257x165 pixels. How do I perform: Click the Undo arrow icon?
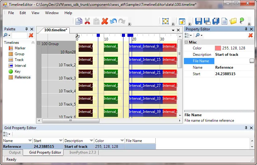[x=113, y=21]
